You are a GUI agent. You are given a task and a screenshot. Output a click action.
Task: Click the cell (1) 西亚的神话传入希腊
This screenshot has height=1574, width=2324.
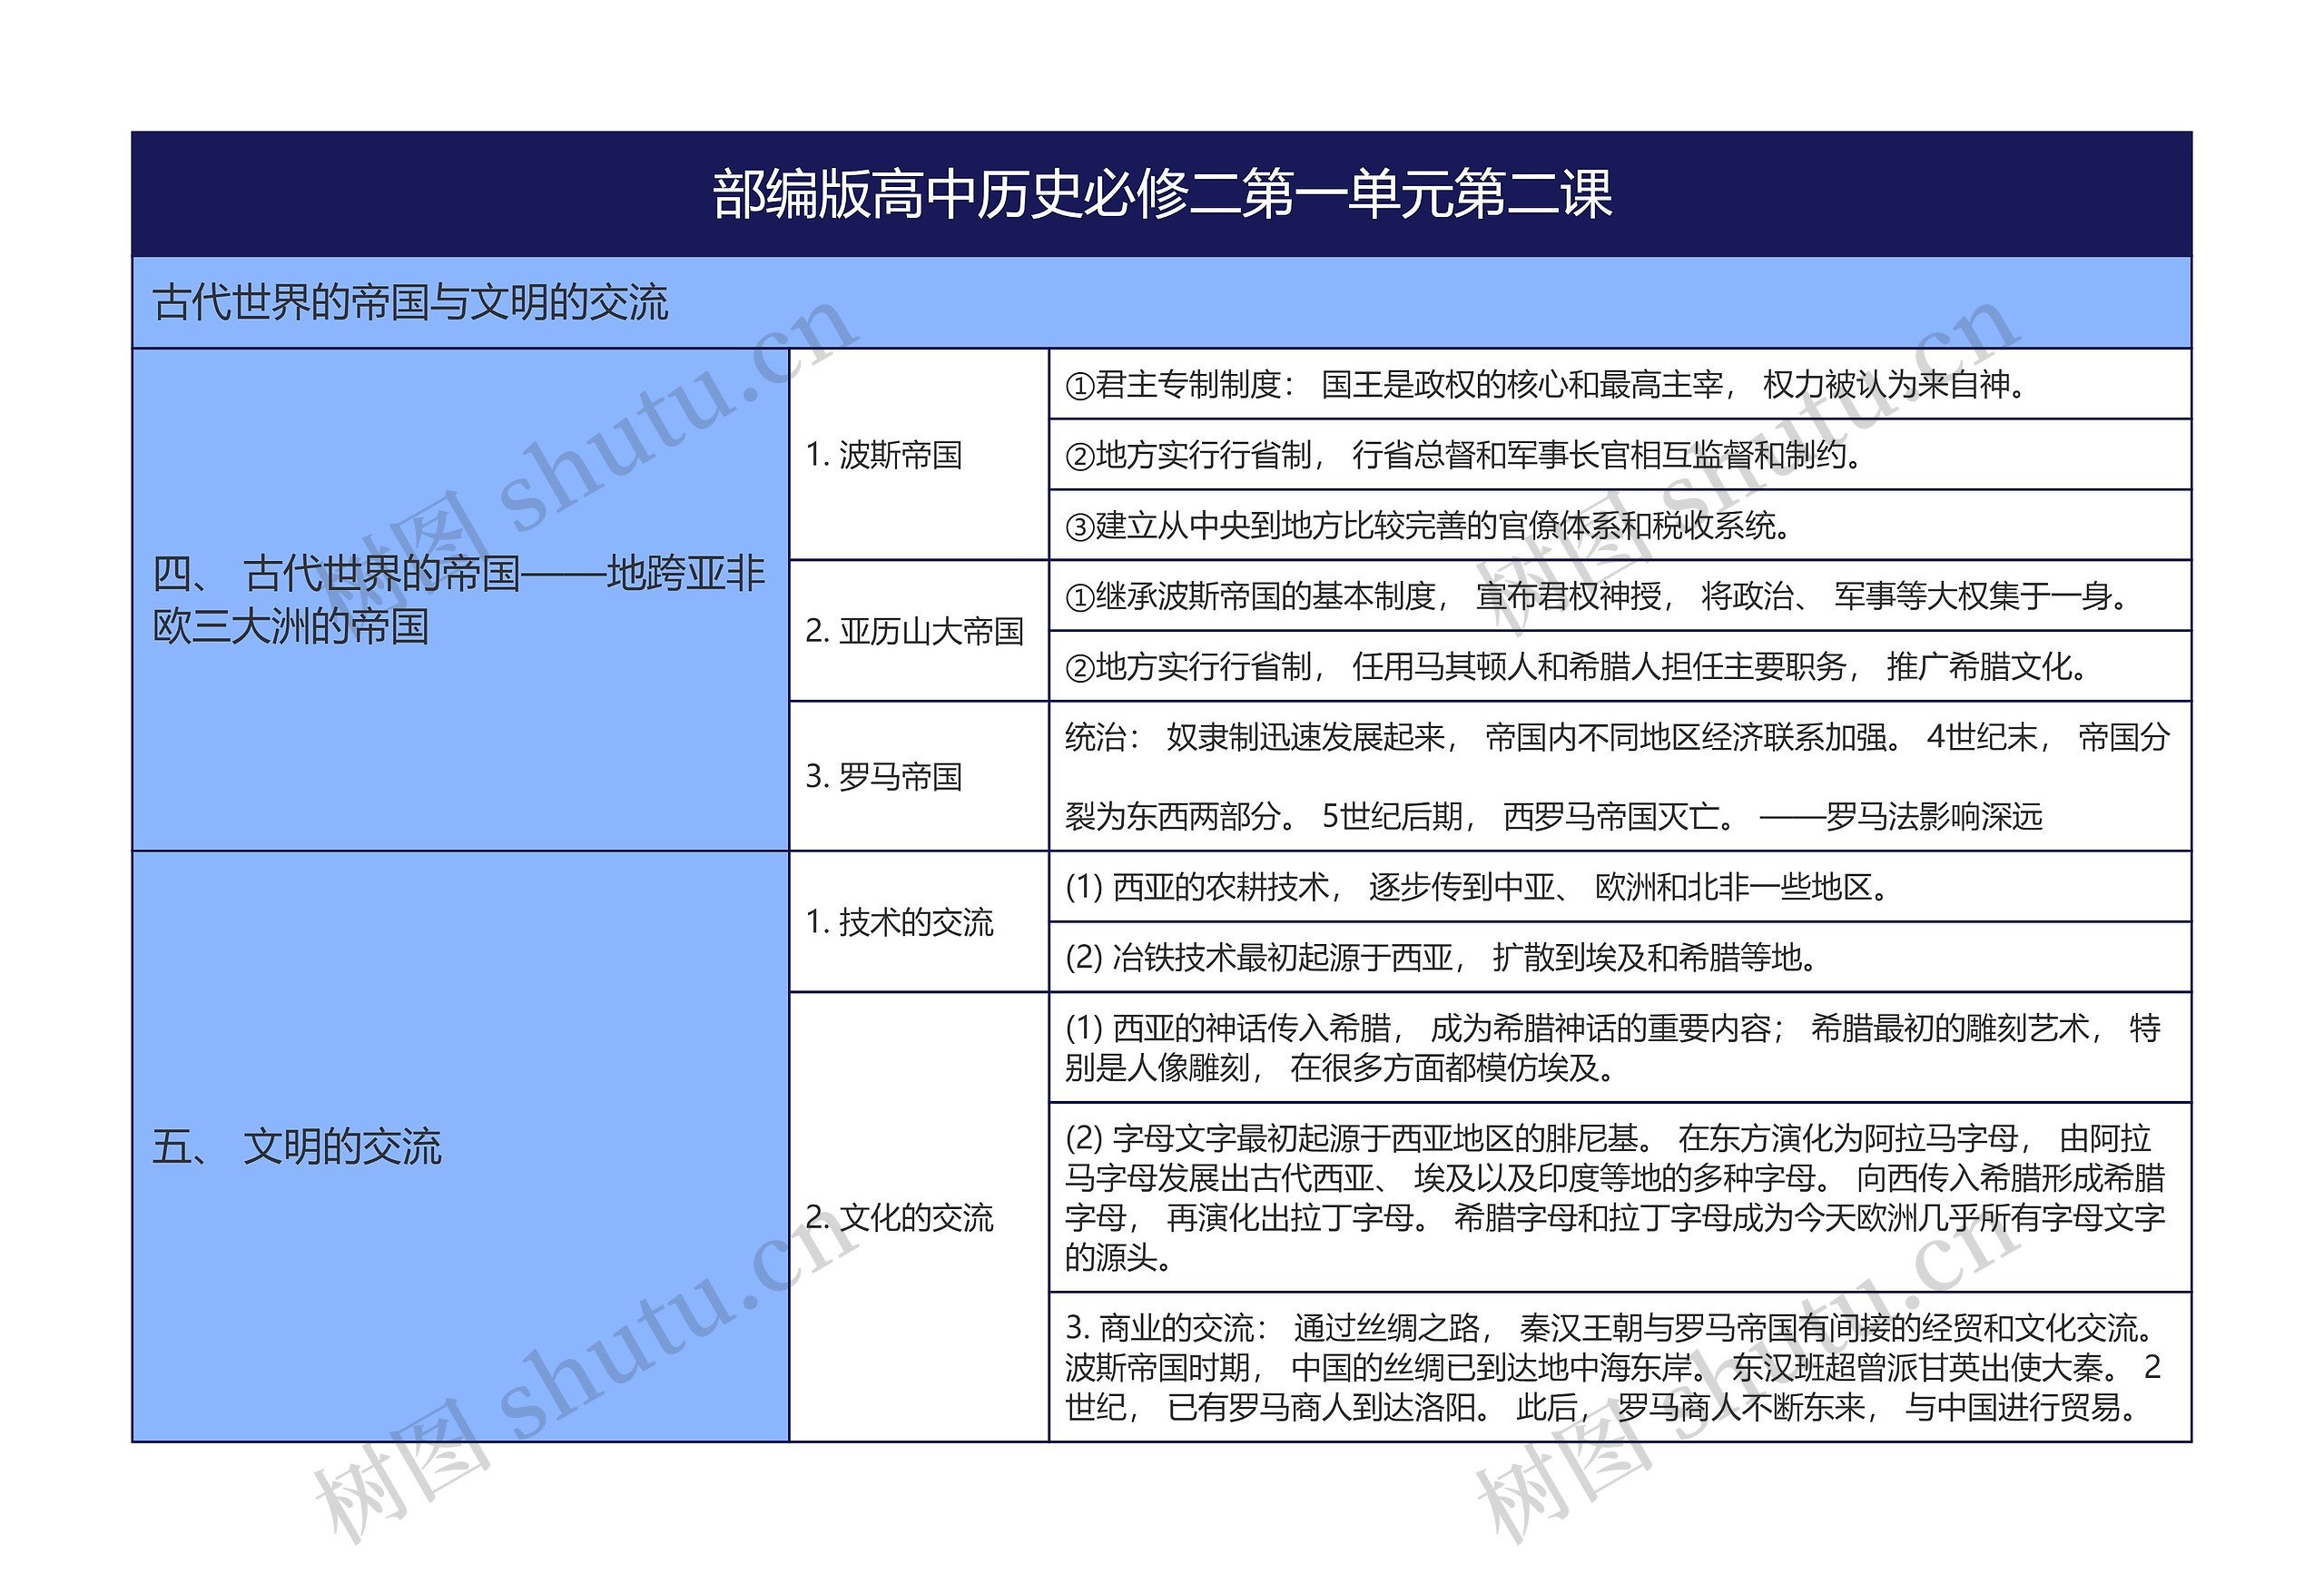[1620, 1047]
